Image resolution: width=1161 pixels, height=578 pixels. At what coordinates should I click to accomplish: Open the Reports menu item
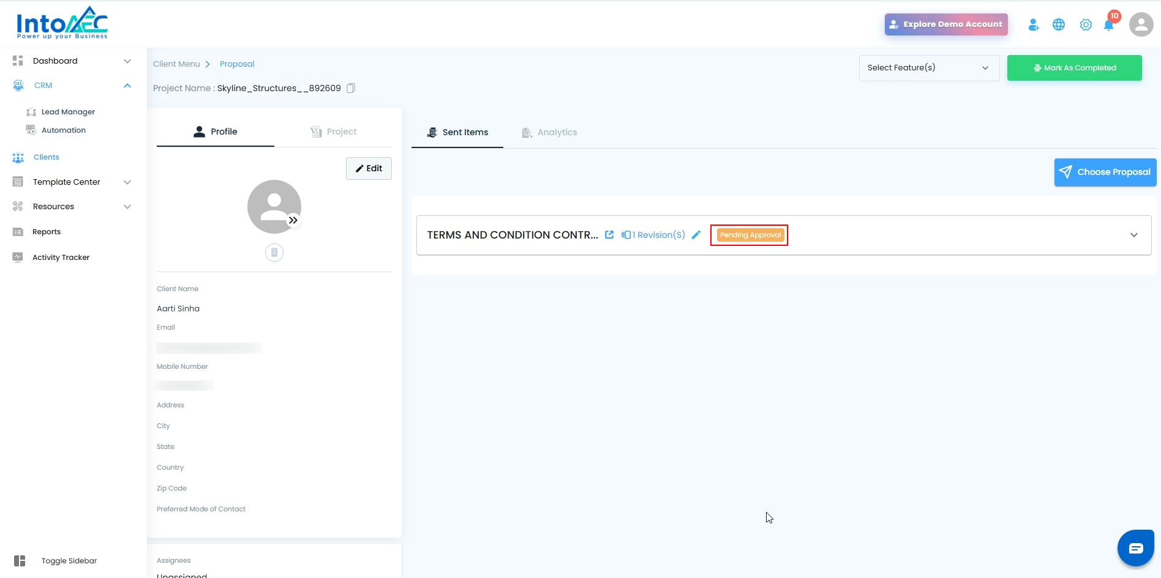pyautogui.click(x=47, y=232)
